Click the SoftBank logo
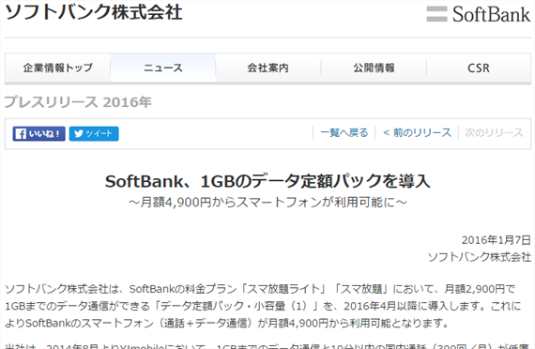This screenshot has width=535, height=349. [x=479, y=14]
